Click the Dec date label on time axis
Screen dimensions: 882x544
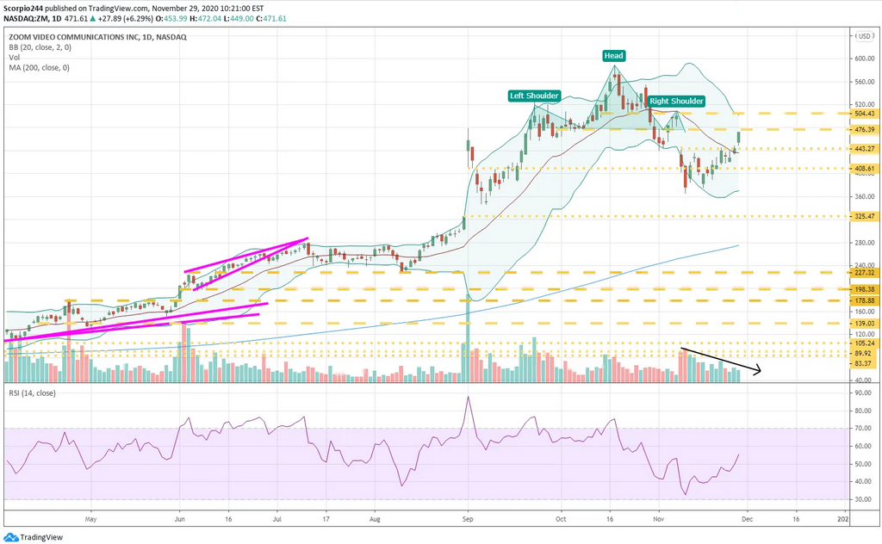click(747, 519)
